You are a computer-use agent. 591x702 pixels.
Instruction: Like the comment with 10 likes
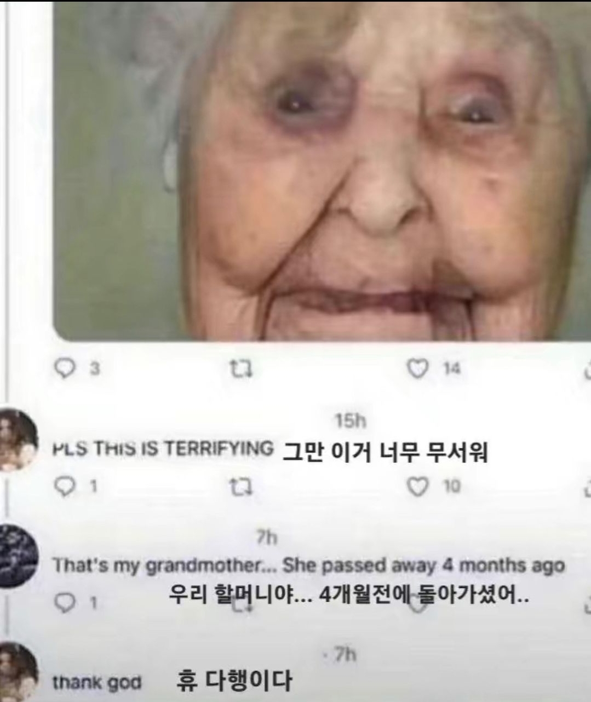[418, 486]
